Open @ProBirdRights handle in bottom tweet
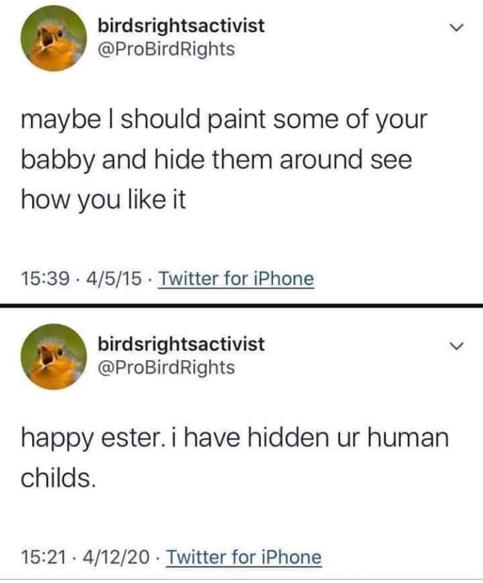The image size is (483, 583). pos(167,367)
